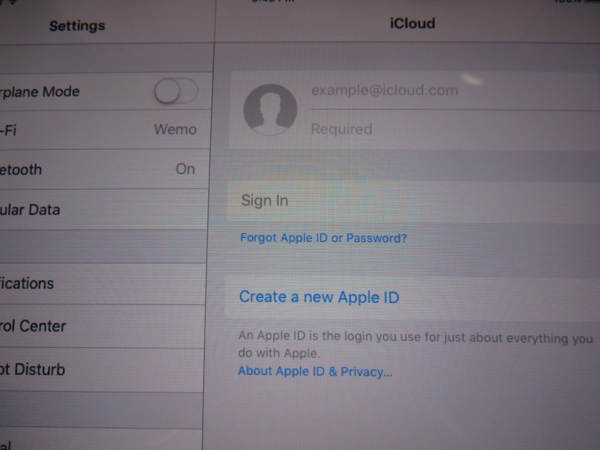Click the example@icloud.com email field

click(384, 91)
